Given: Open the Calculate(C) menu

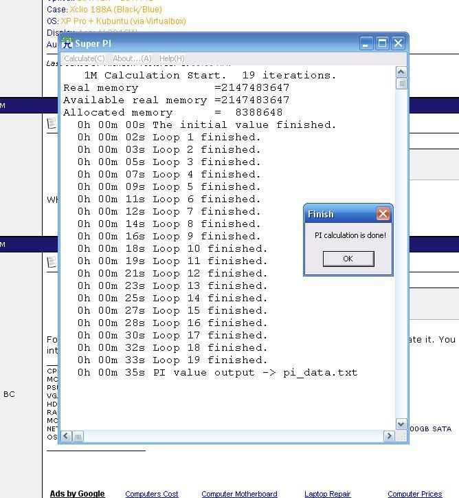Looking at the screenshot, I should pyautogui.click(x=85, y=58).
